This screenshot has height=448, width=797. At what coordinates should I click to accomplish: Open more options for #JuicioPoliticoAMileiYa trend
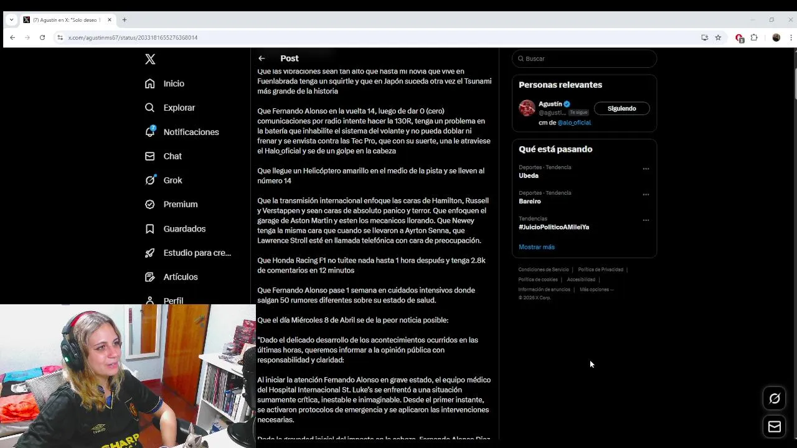tap(646, 220)
